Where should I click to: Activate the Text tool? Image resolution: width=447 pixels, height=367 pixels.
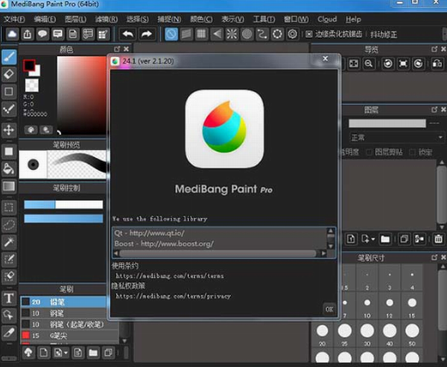tap(10, 298)
